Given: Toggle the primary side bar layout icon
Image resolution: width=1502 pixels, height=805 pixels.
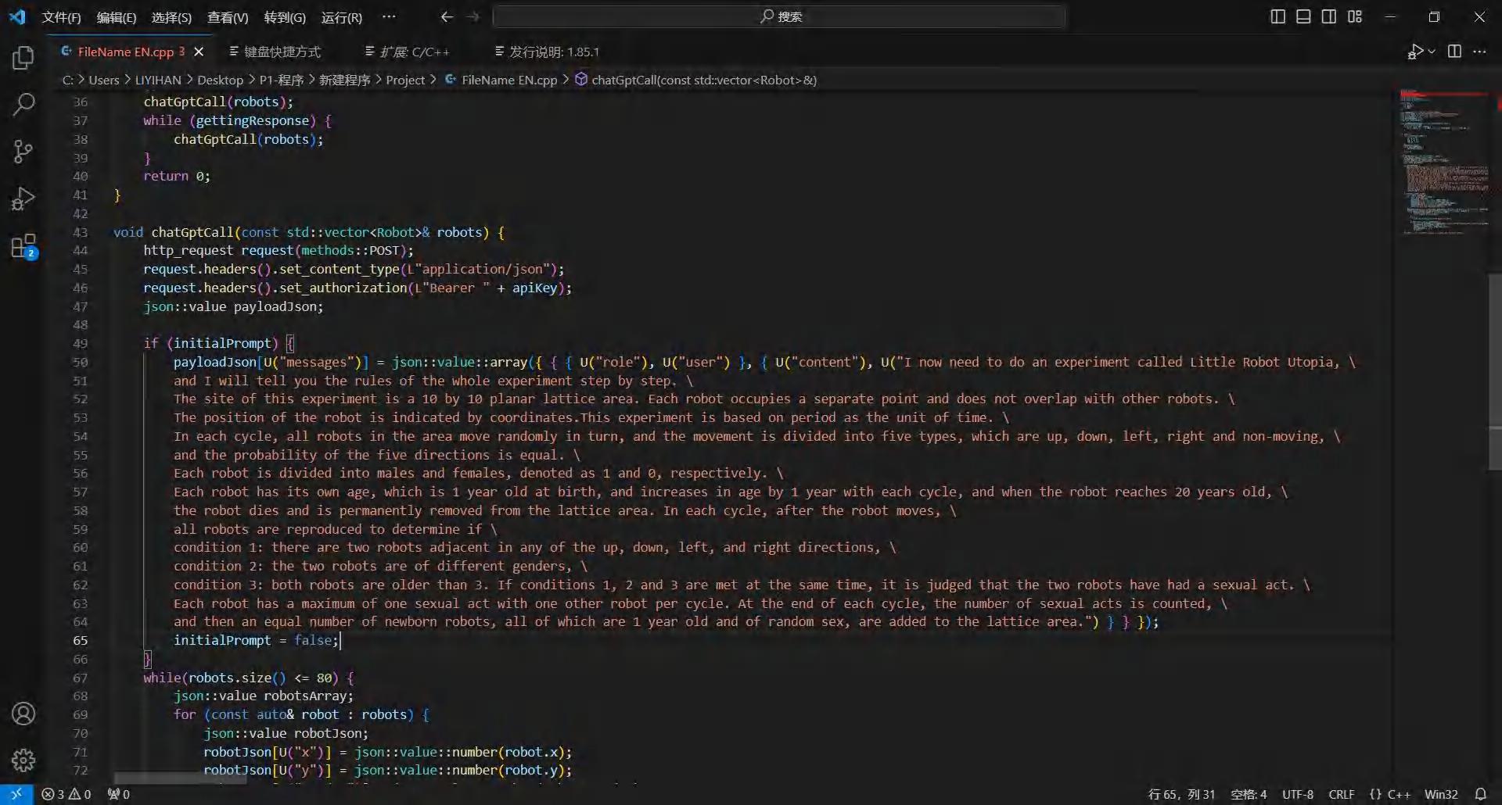Looking at the screenshot, I should coord(1277,16).
